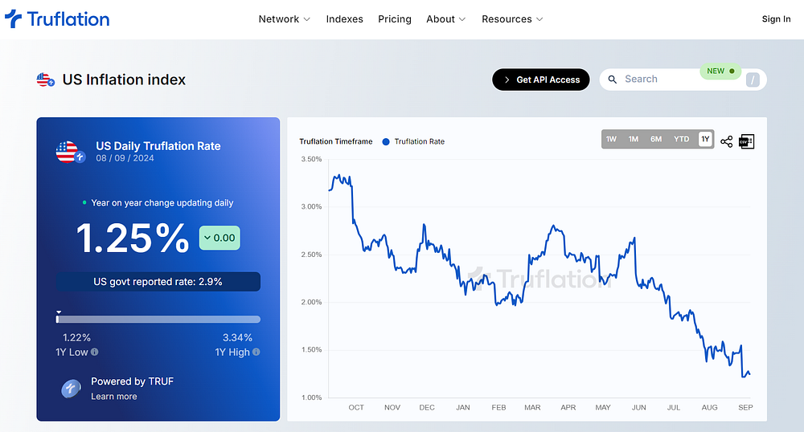Image resolution: width=804 pixels, height=432 pixels.
Task: Click the 1Y low-high range bar
Action: pyautogui.click(x=158, y=320)
